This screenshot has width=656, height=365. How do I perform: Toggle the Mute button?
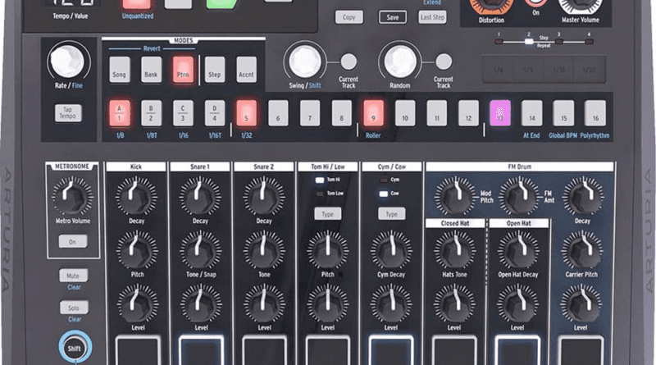(x=73, y=276)
